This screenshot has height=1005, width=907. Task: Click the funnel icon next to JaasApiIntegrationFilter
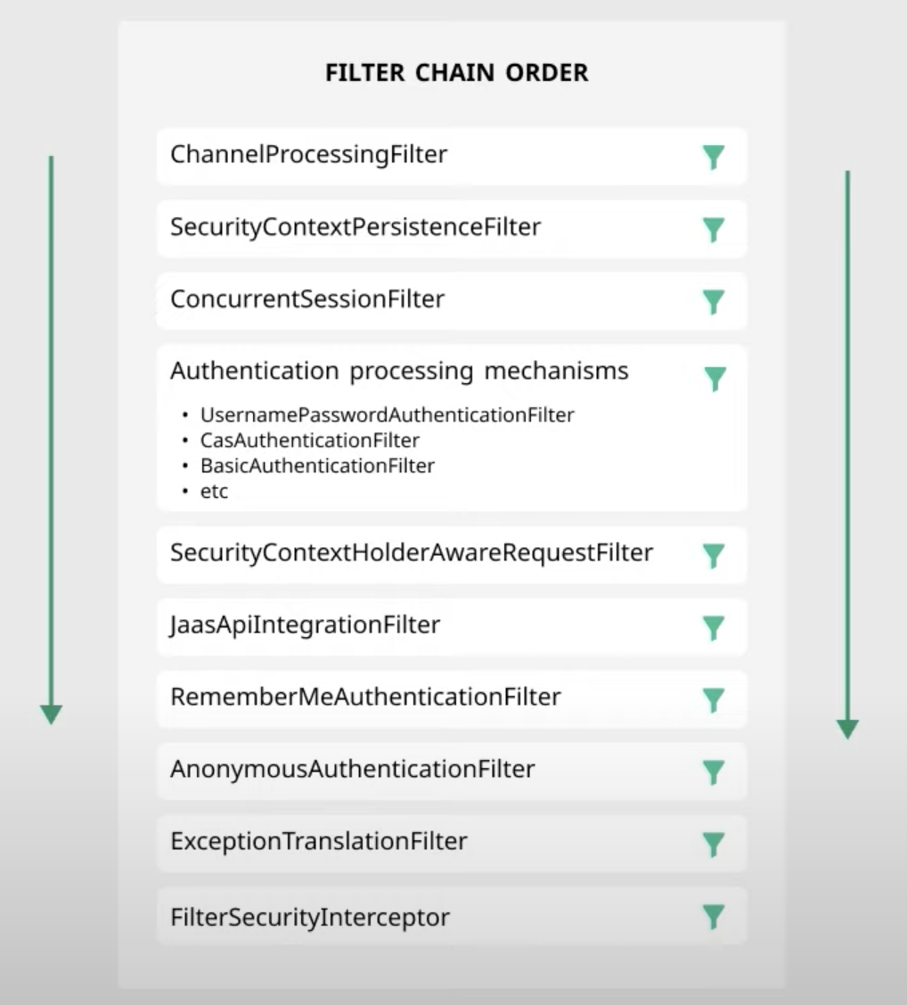tap(713, 627)
